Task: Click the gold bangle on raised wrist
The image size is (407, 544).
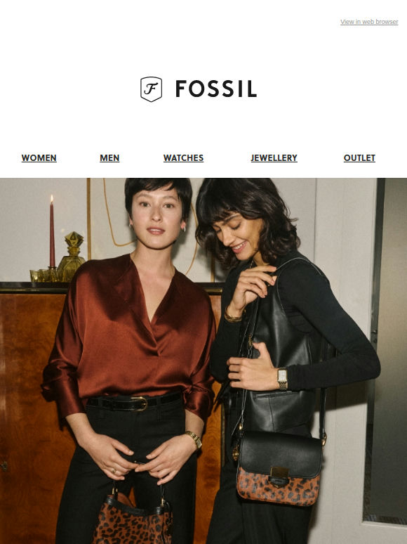Action: [232, 316]
